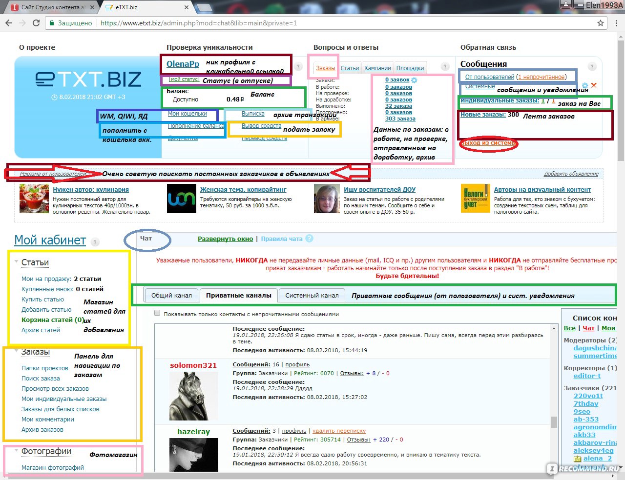Open Магазин фотографий link

tap(53, 467)
